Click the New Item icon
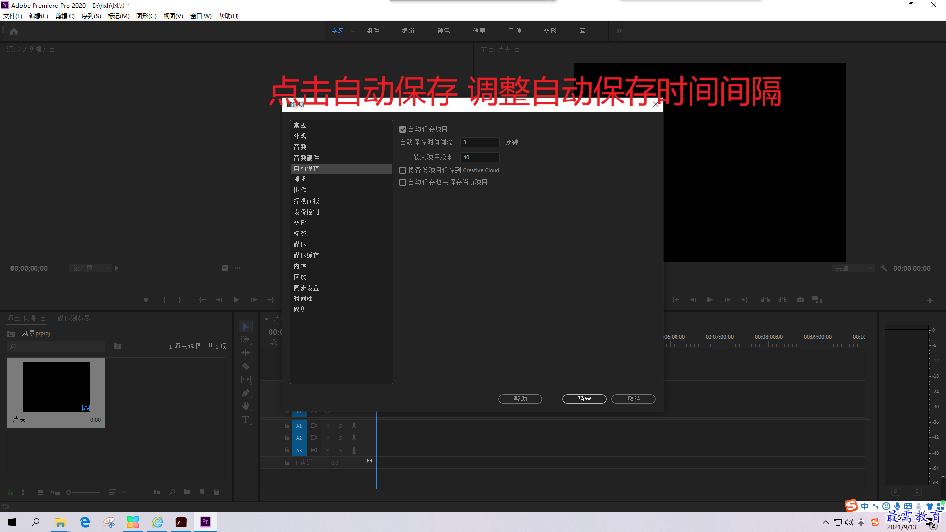The width and height of the screenshot is (946, 532). 202,492
